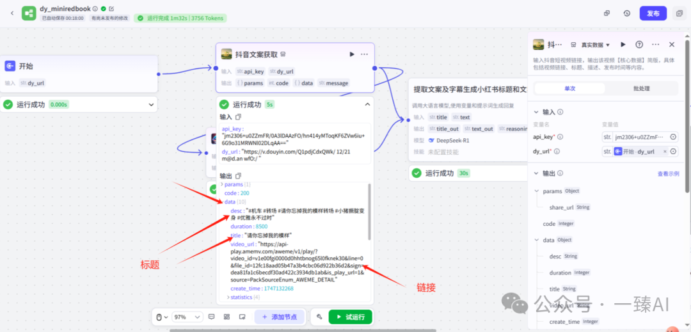This screenshot has width=691, height=332.
Task: Click the minimap icon in the bottom toolbar
Action: point(242,317)
